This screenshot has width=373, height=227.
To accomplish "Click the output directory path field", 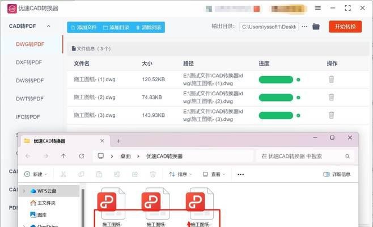I will (x=269, y=27).
